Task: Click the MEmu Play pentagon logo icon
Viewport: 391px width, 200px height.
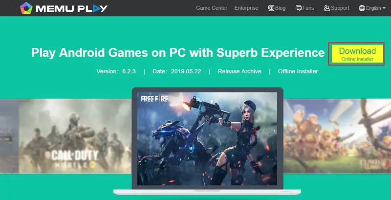Action: point(26,8)
